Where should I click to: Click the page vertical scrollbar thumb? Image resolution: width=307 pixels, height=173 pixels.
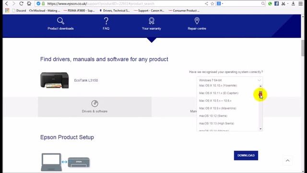click(x=303, y=48)
